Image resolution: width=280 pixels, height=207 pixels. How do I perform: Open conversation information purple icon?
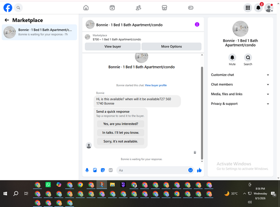197,25
